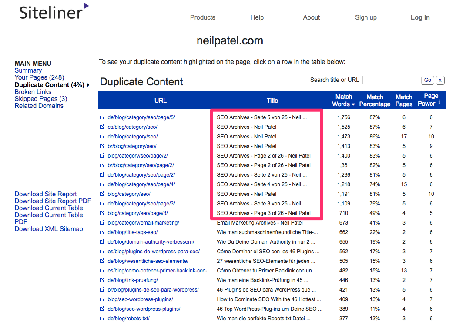The width and height of the screenshot is (466, 322).
Task: Select 'Email Marketing Archives - Neil Patel' title
Action: pyautogui.click(x=260, y=223)
